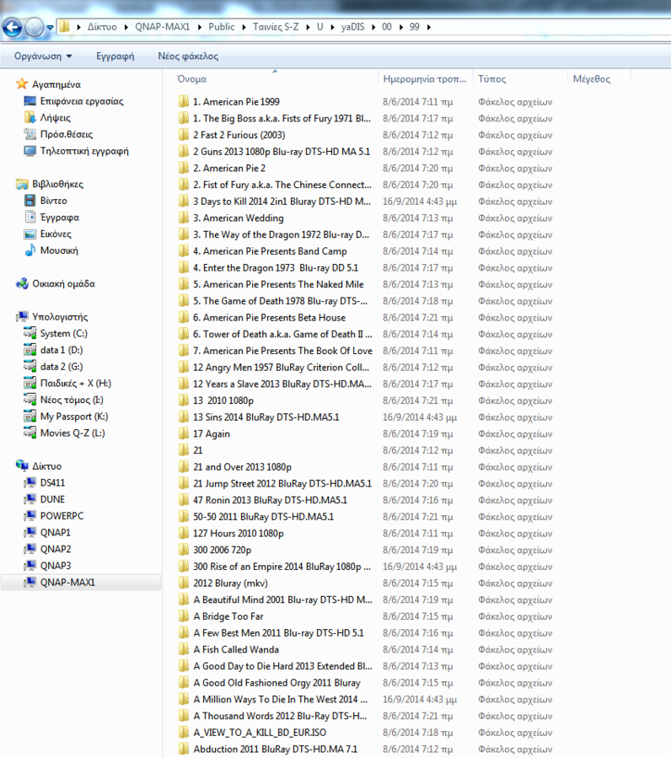Sort by the Μέγεθος column header
Image resolution: width=671 pixels, height=758 pixels.
click(592, 78)
